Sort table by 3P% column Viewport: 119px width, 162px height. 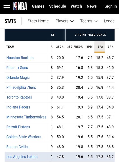(x=111, y=47)
